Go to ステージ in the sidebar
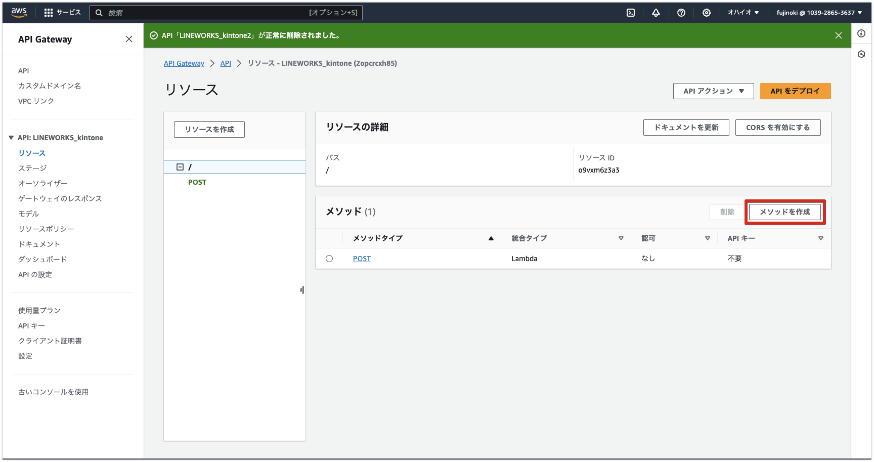874x462 pixels. pyautogui.click(x=32, y=168)
